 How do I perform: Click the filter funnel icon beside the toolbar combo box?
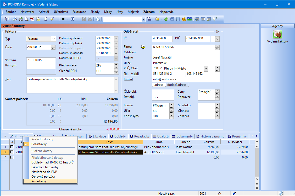tap(149, 19)
